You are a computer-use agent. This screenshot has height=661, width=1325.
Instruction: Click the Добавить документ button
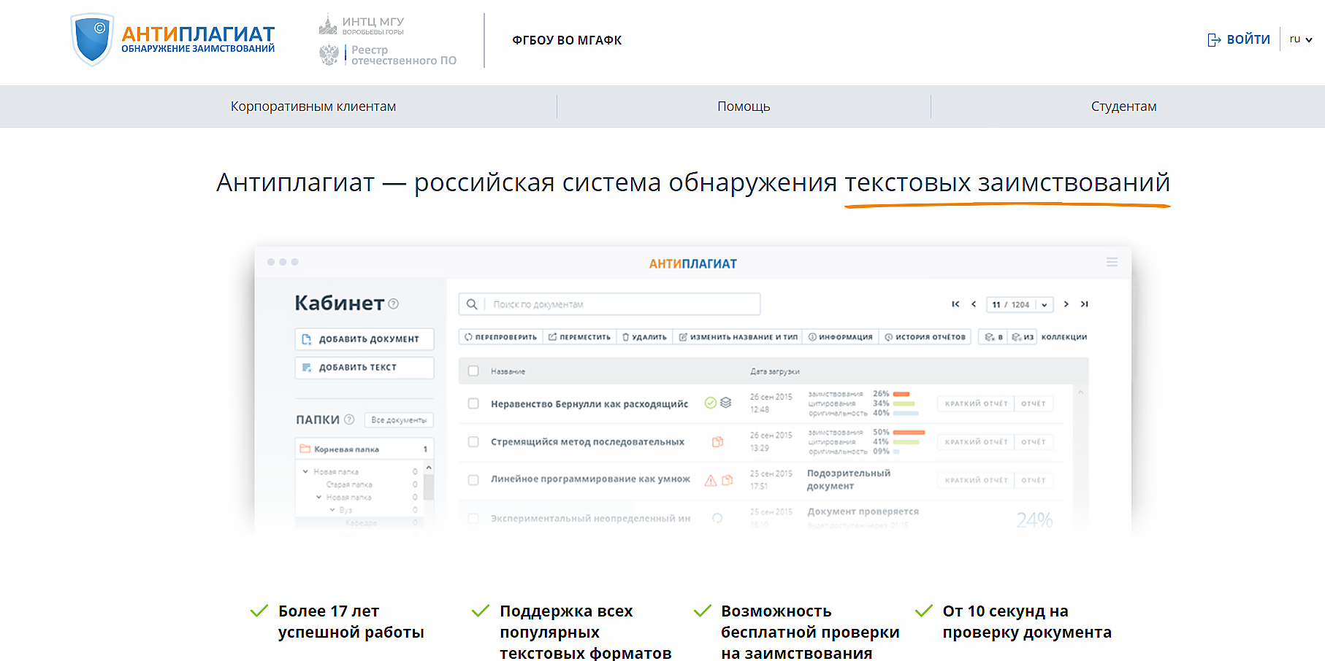tap(364, 339)
